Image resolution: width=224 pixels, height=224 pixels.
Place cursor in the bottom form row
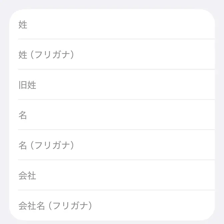click(x=113, y=205)
